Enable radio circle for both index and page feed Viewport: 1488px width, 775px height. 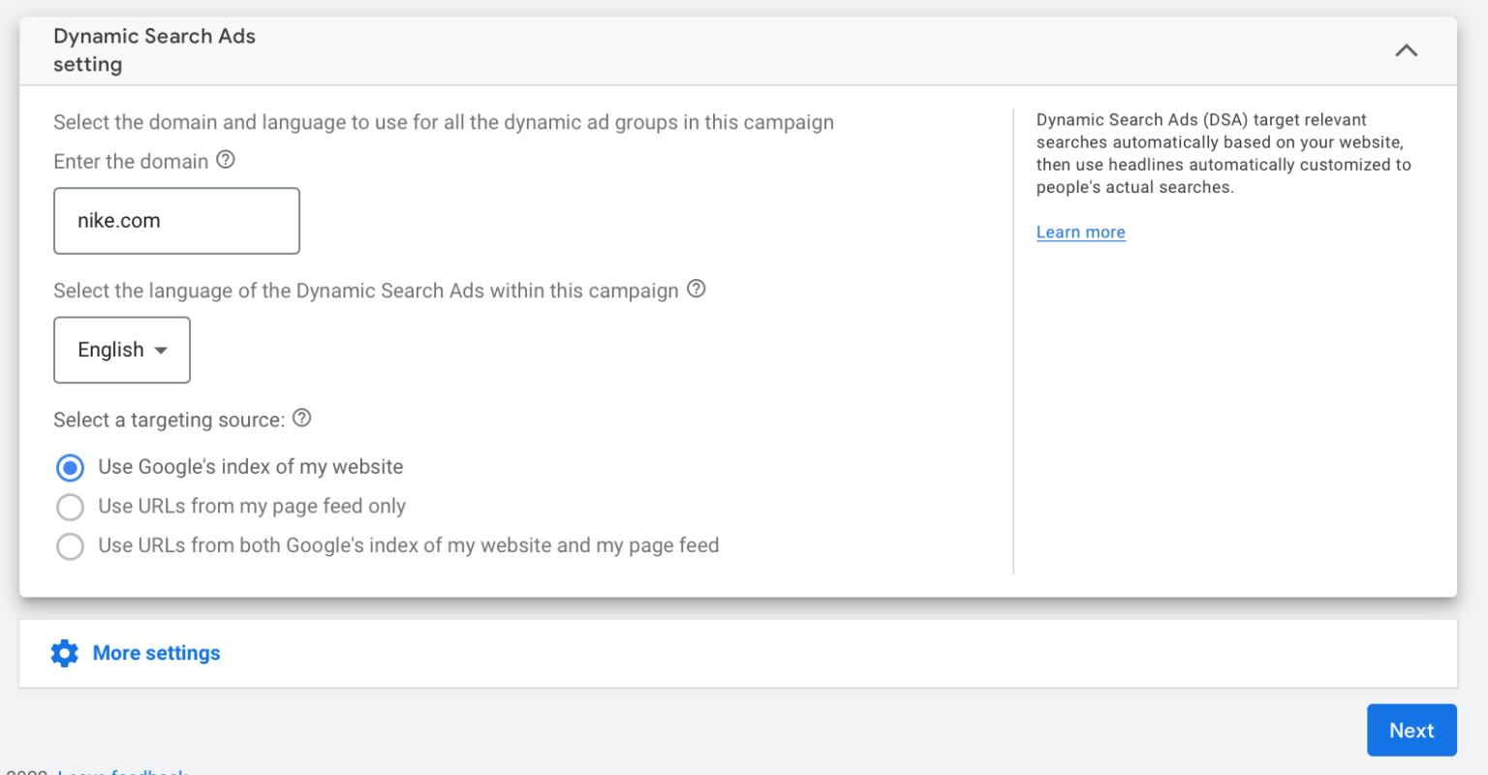(70, 546)
